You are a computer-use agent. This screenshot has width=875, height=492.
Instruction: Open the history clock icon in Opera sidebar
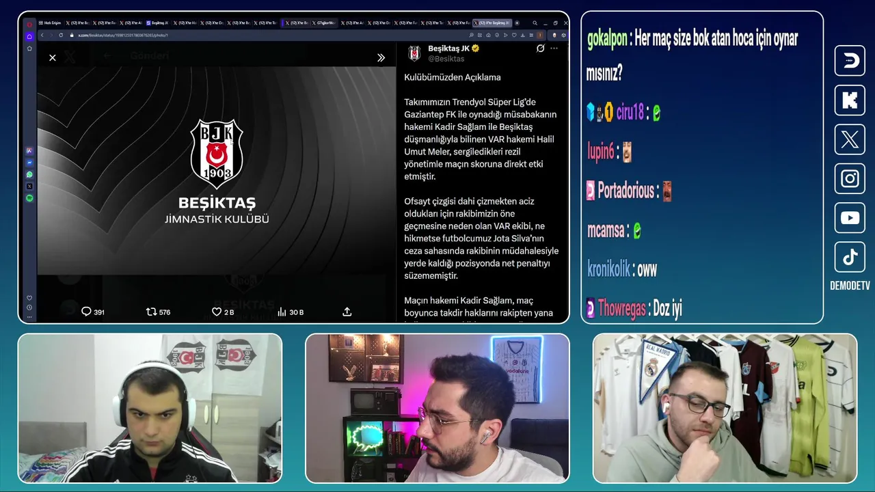(29, 307)
